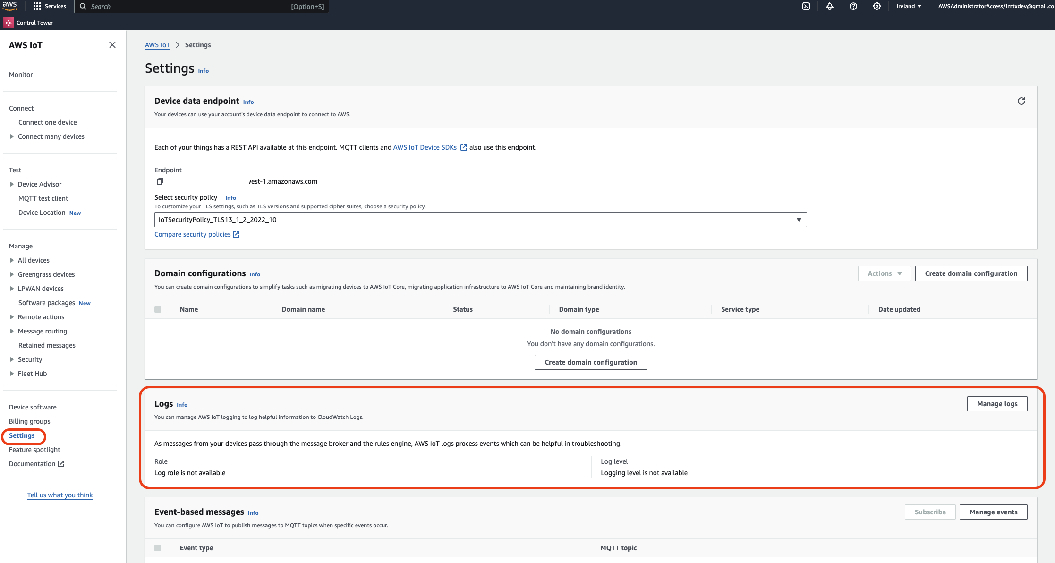Viewport: 1055px width, 563px height.
Task: Click the Control Tower shortcut icon
Action: [x=9, y=23]
